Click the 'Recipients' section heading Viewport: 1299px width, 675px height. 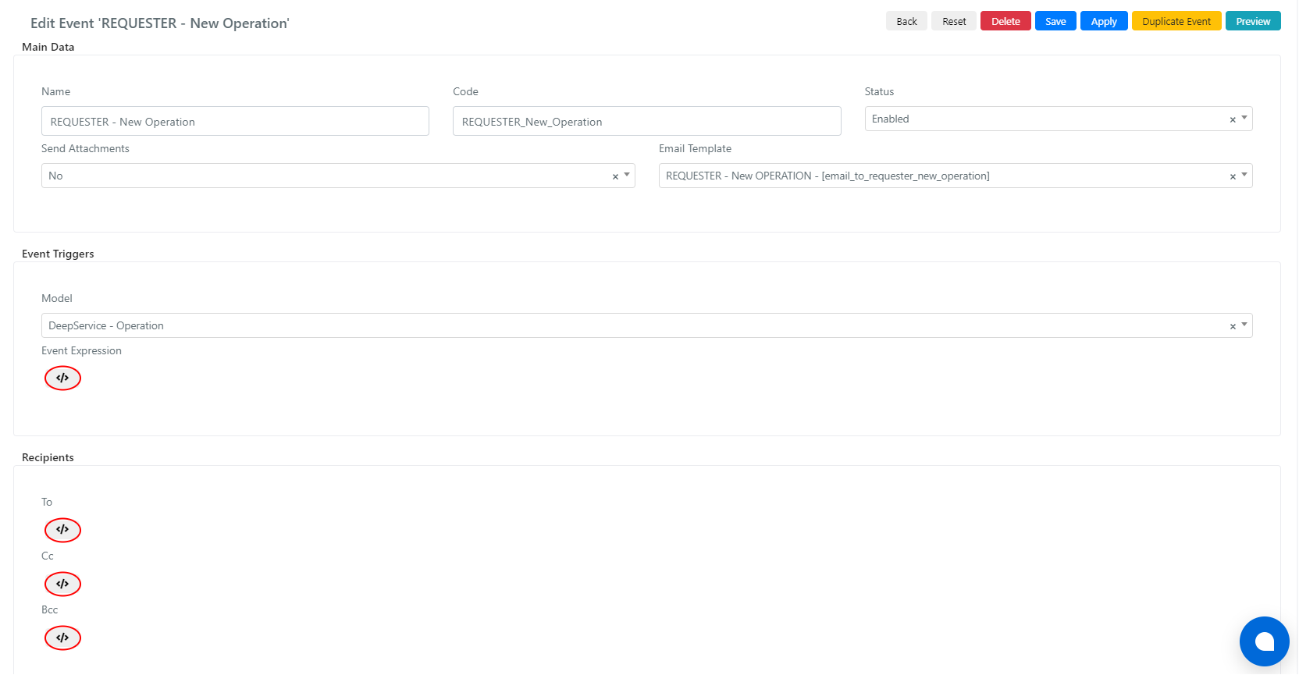pos(48,457)
